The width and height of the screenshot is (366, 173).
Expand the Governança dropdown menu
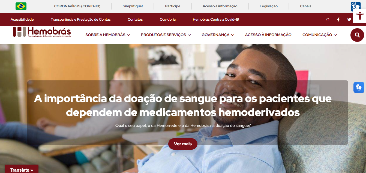click(218, 35)
